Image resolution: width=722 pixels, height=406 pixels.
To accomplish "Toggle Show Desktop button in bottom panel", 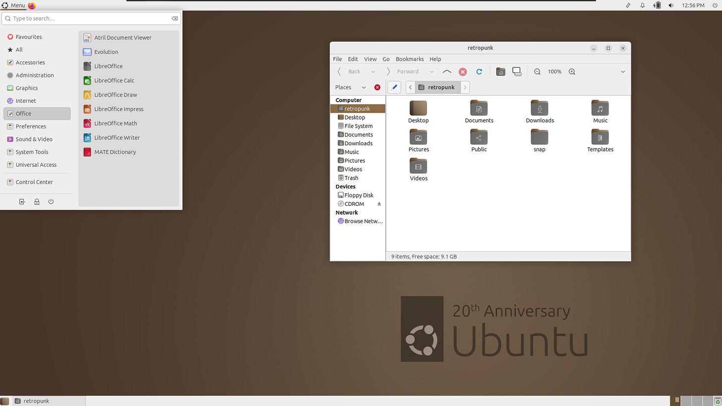I will tap(4, 401).
